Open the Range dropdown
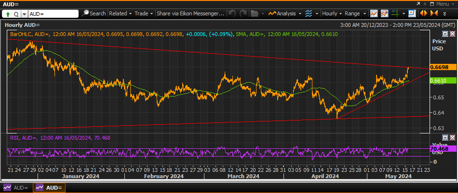The image size is (458, 193). click(355, 13)
